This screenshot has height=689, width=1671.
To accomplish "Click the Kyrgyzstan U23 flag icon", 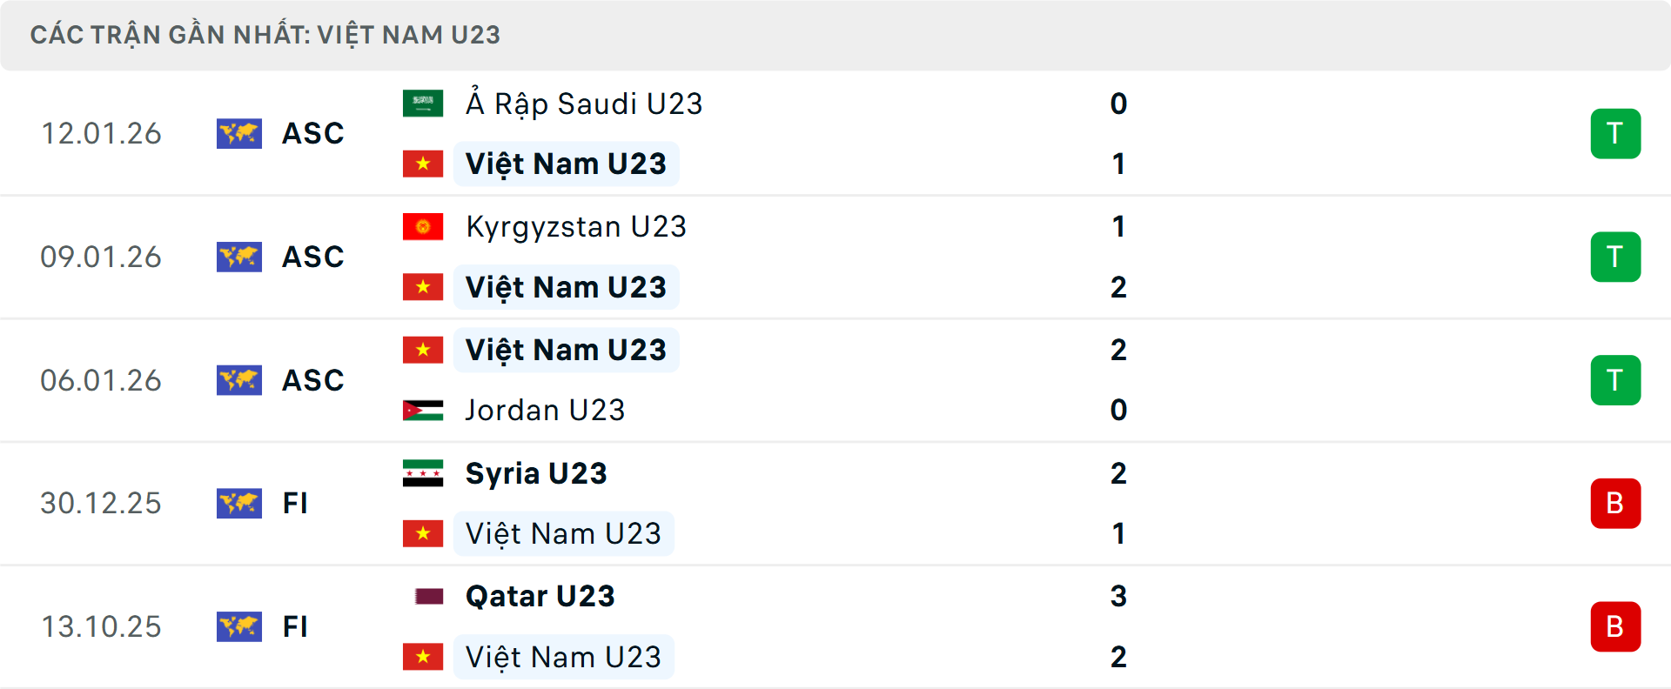I will point(423,225).
